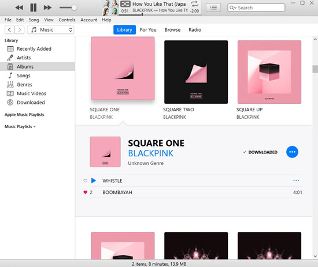
Task: Open the pink cube album at the bottom
Action: tap(123, 246)
